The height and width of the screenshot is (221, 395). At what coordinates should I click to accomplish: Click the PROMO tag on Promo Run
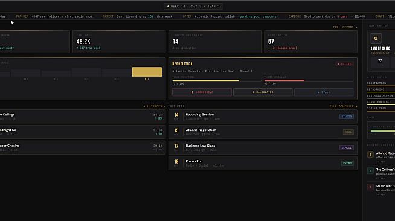(347, 163)
